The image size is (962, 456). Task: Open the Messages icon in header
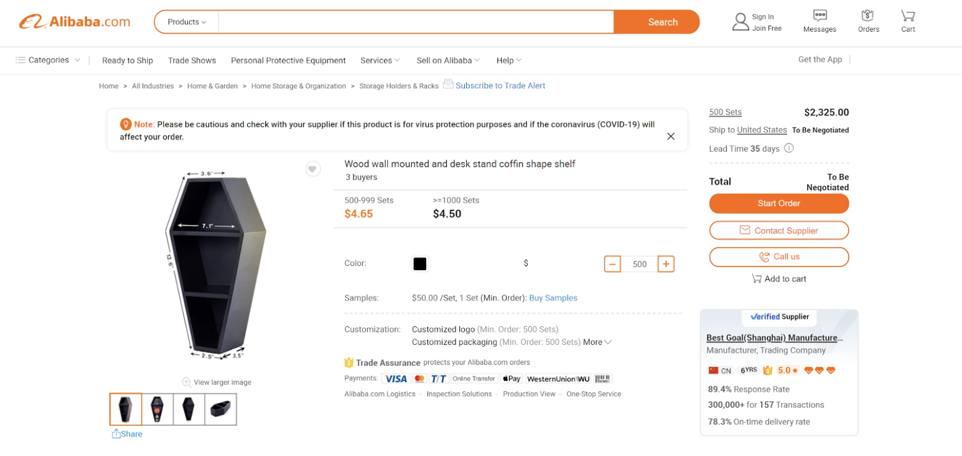pos(820,16)
